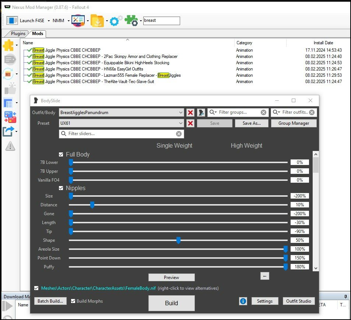This screenshot has height=320, width=351.
Task: Click the BodySlide slider list scrollbar thumb
Action: pyautogui.click(x=316, y=165)
